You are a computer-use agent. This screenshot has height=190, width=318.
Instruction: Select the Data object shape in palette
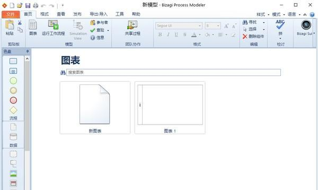13,127
